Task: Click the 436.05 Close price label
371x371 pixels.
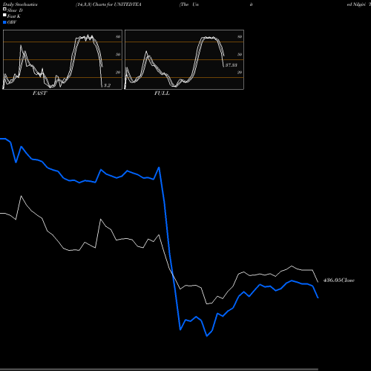Action: pyautogui.click(x=339, y=280)
